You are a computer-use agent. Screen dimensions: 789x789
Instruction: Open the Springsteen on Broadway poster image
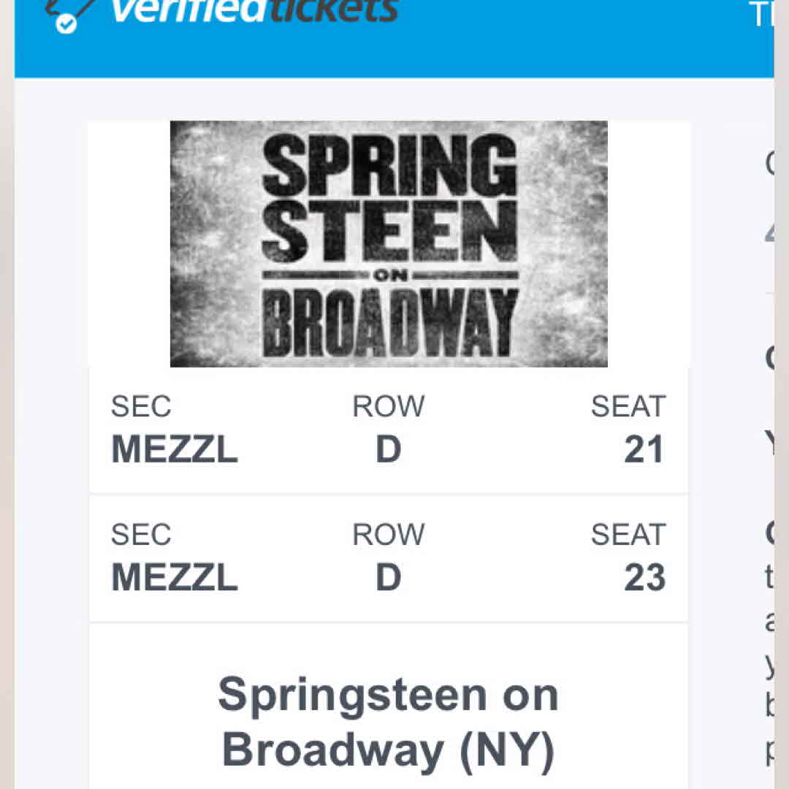coord(389,243)
